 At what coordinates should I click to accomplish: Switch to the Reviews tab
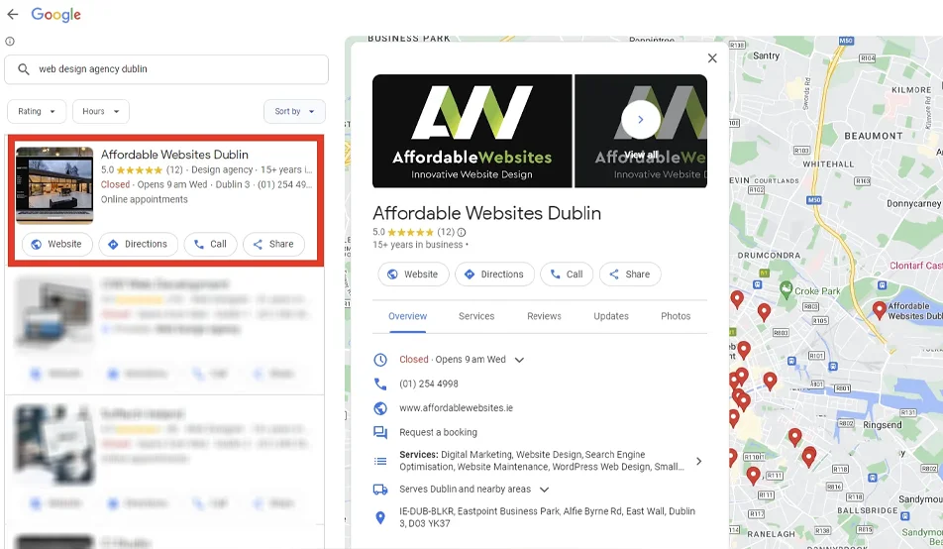544,316
